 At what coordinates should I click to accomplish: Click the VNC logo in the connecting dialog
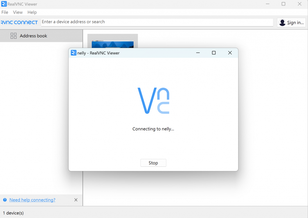point(153,101)
